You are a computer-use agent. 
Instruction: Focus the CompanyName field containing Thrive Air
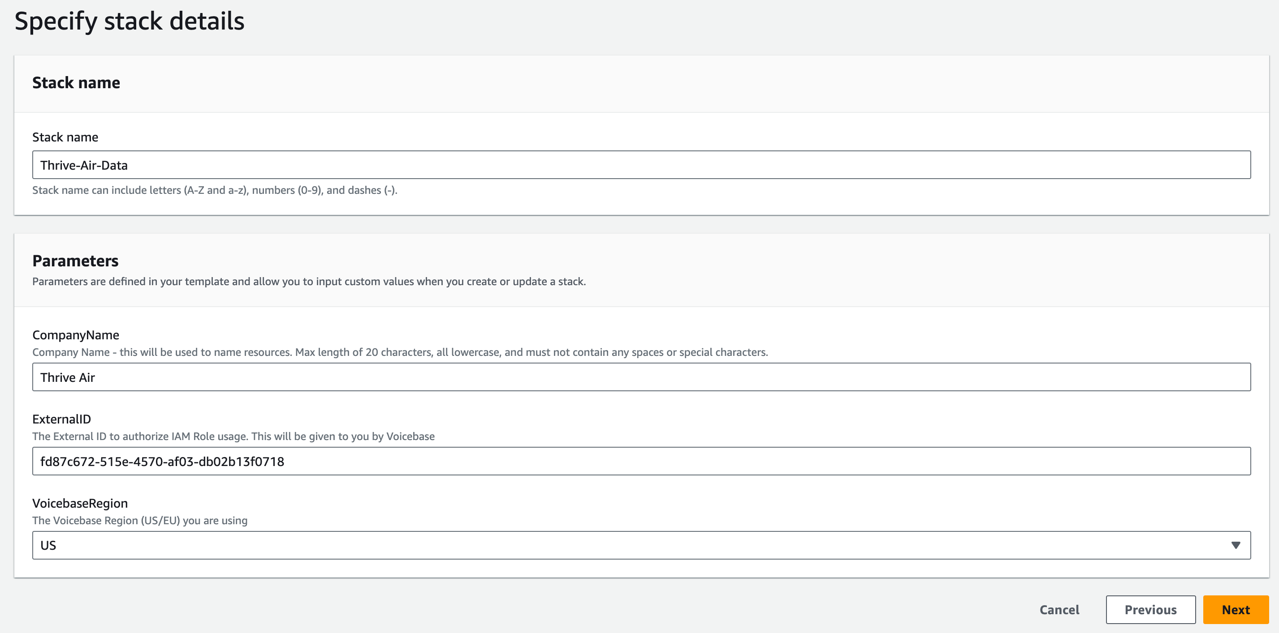tap(641, 377)
